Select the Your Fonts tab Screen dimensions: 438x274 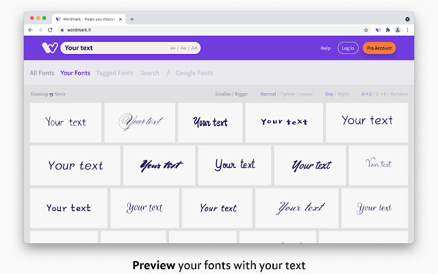75,73
